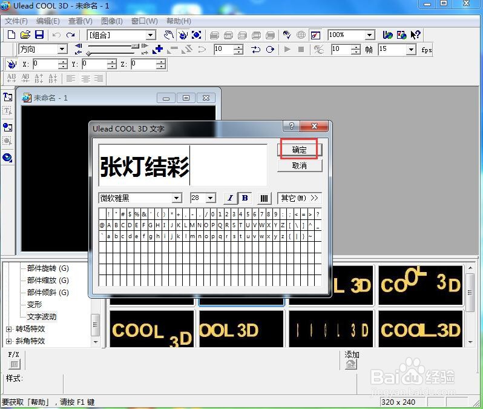Click the globe wireframe icon
The height and width of the screenshot is (409, 483).
point(301,35)
